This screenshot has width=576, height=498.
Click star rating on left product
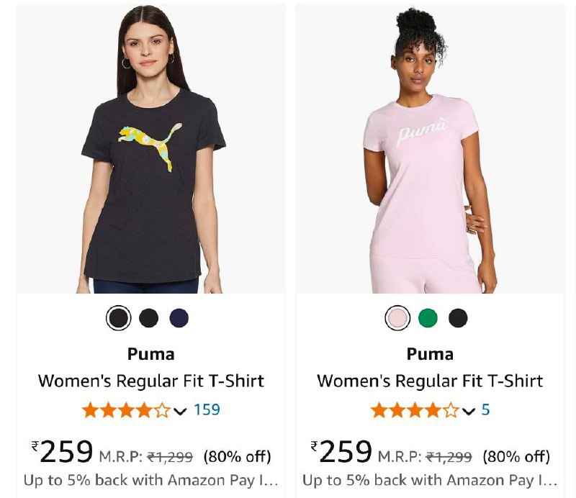tap(126, 410)
